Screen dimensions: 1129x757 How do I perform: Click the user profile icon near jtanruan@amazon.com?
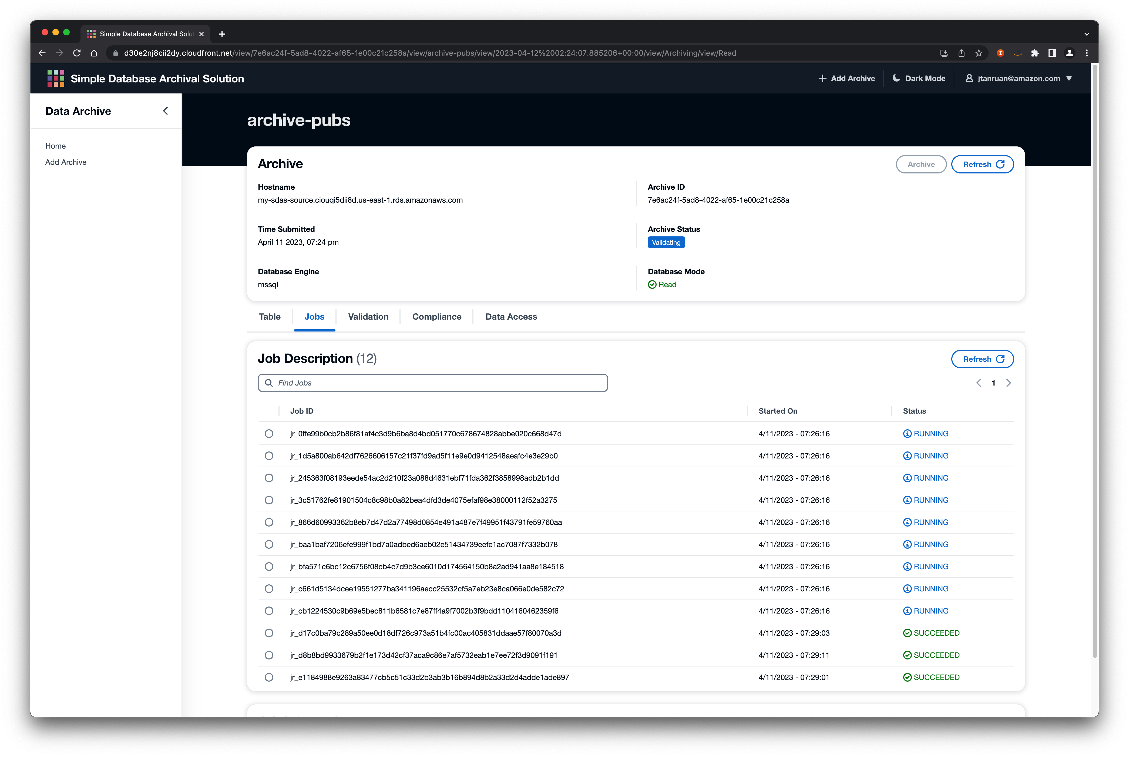pyautogui.click(x=969, y=78)
